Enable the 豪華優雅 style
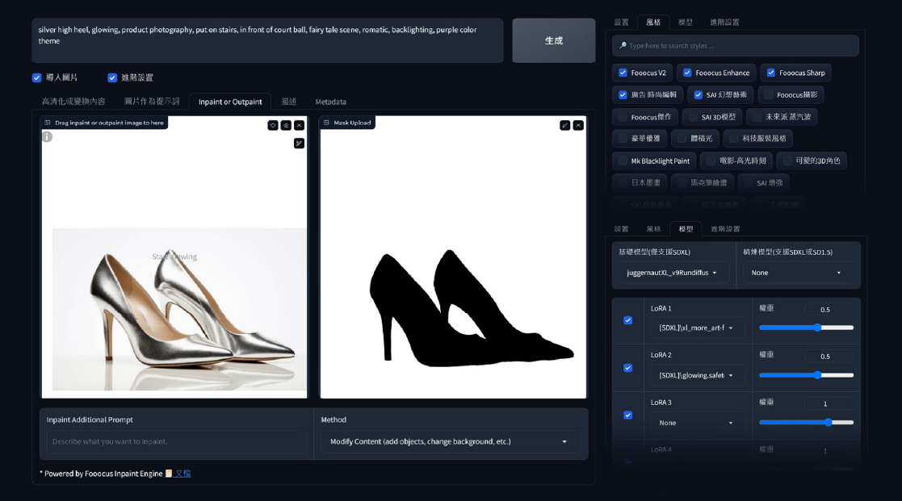The width and height of the screenshot is (902, 501). (x=623, y=139)
